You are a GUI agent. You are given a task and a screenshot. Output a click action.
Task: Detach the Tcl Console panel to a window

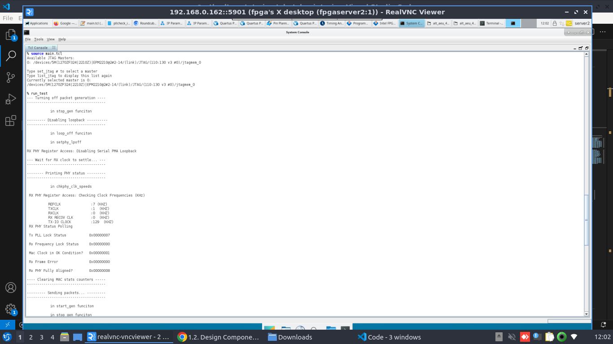581,48
